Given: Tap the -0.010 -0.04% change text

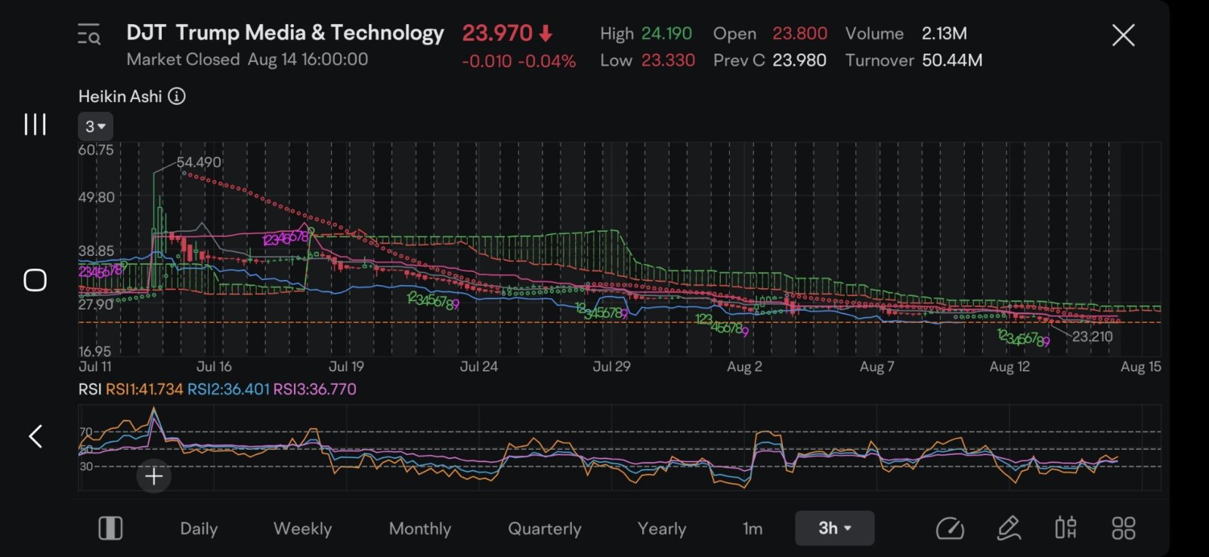Looking at the screenshot, I should (518, 61).
